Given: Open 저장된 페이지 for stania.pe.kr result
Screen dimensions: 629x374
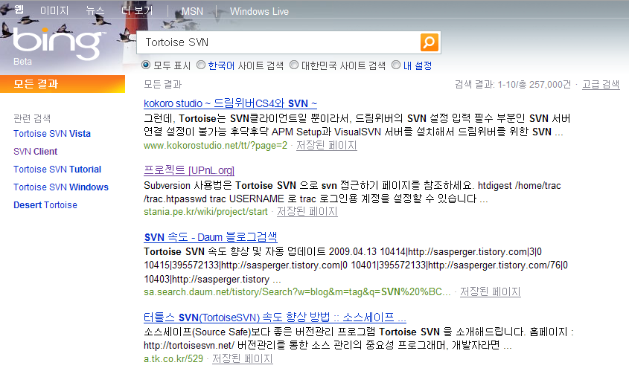Looking at the screenshot, I should click(x=307, y=211).
